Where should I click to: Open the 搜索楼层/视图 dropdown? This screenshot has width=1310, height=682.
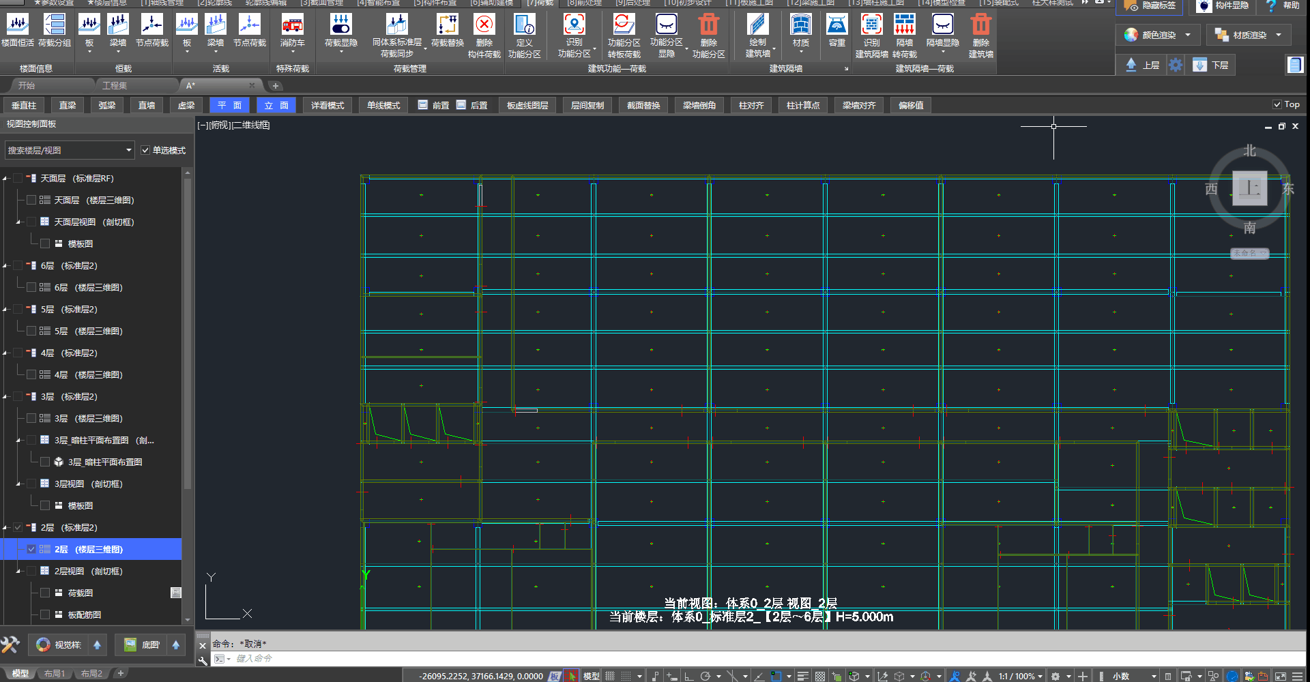tap(128, 150)
